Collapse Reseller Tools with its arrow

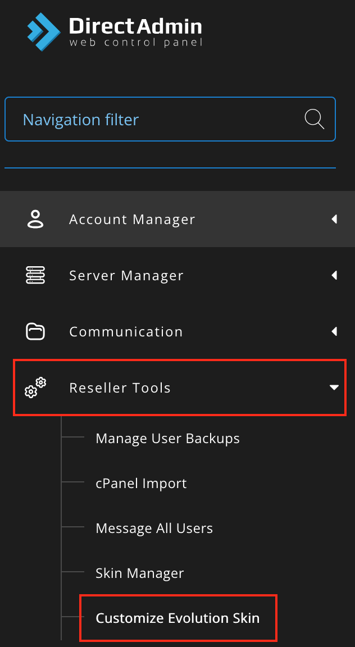pos(334,388)
